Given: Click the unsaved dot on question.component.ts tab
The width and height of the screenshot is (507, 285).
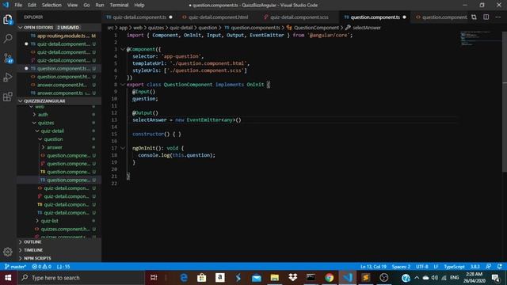Looking at the screenshot, I should click(404, 17).
